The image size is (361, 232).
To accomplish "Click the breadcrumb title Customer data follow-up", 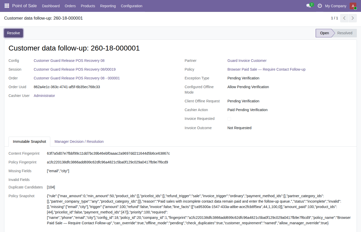I will pos(43,18).
